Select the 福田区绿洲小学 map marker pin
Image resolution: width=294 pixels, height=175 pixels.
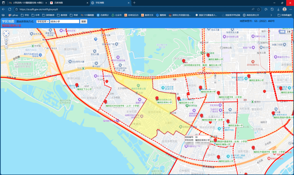tap(157, 98)
